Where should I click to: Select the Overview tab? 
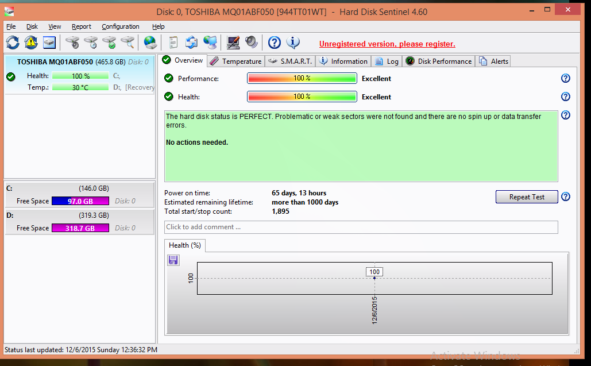tap(183, 60)
